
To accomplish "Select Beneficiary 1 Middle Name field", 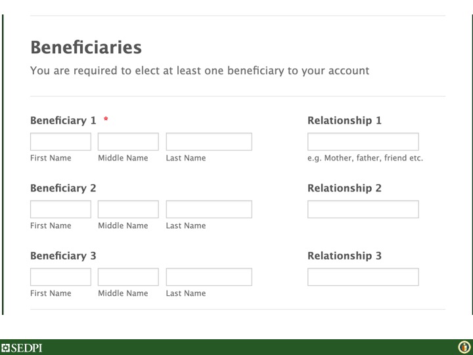I will point(128,142).
